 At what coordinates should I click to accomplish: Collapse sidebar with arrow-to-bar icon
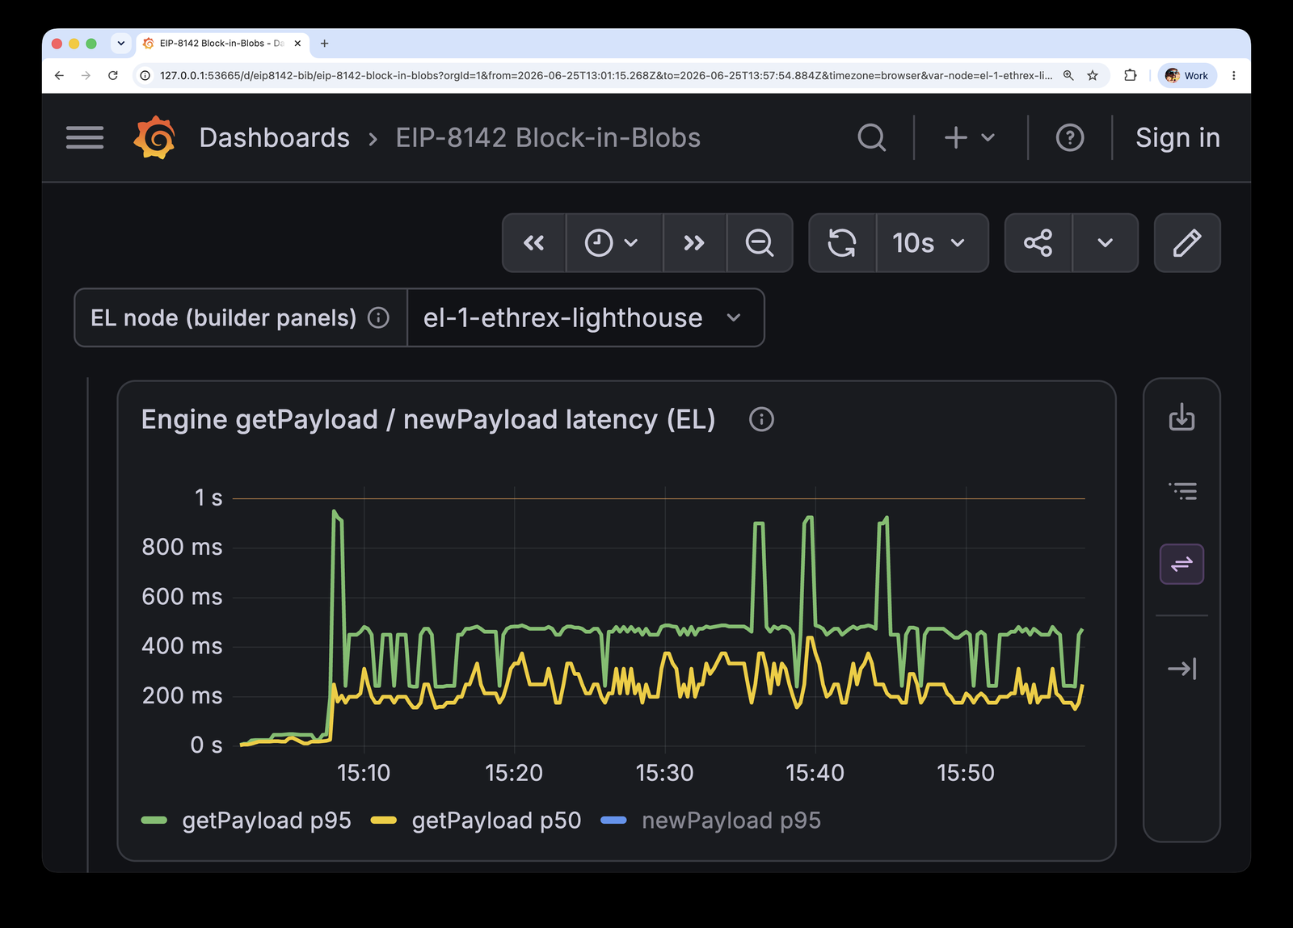click(1181, 669)
